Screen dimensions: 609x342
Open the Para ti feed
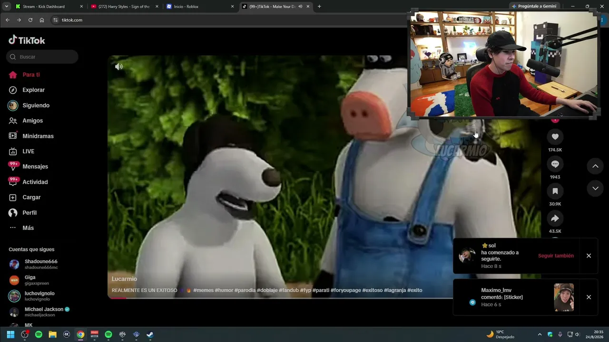31,75
